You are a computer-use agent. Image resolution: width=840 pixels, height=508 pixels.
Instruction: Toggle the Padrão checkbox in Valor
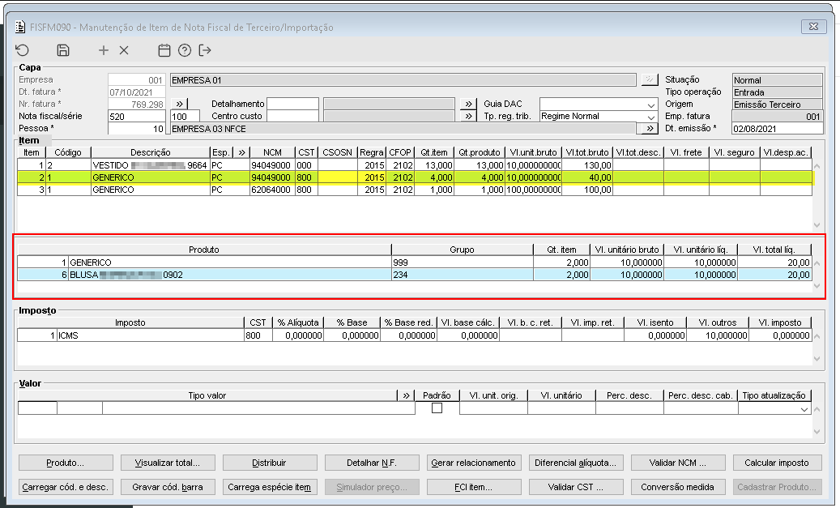pyautogui.click(x=437, y=408)
